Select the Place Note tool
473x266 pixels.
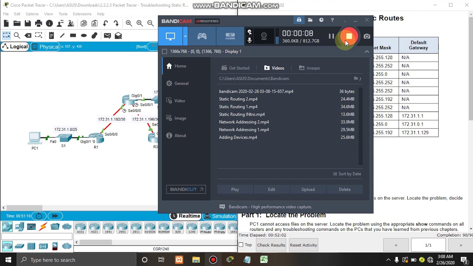pyautogui.click(x=51, y=35)
